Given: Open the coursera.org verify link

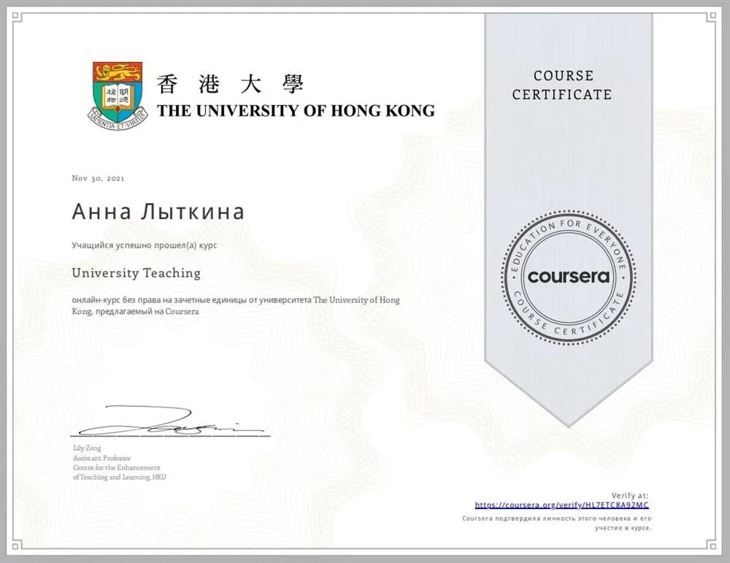Looking at the screenshot, I should tap(561, 505).
